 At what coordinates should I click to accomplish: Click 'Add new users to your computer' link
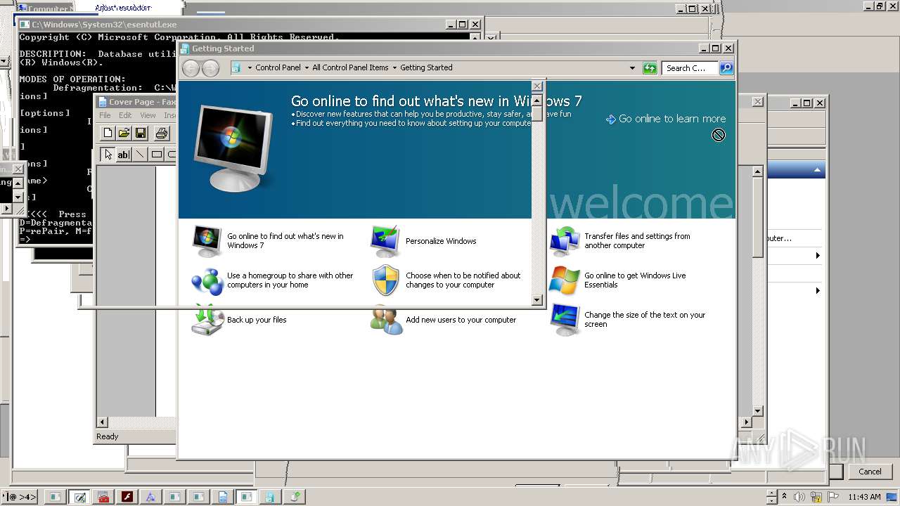click(x=461, y=320)
